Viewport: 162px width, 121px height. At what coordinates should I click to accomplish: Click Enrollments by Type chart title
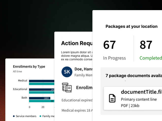(29, 67)
